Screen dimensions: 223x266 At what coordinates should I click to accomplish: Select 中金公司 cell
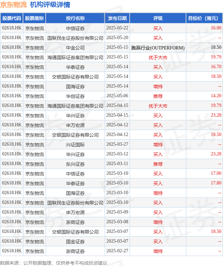pyautogui.click(x=75, y=47)
